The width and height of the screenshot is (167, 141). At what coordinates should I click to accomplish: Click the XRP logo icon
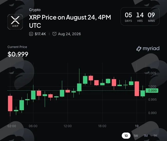[x=15, y=22]
